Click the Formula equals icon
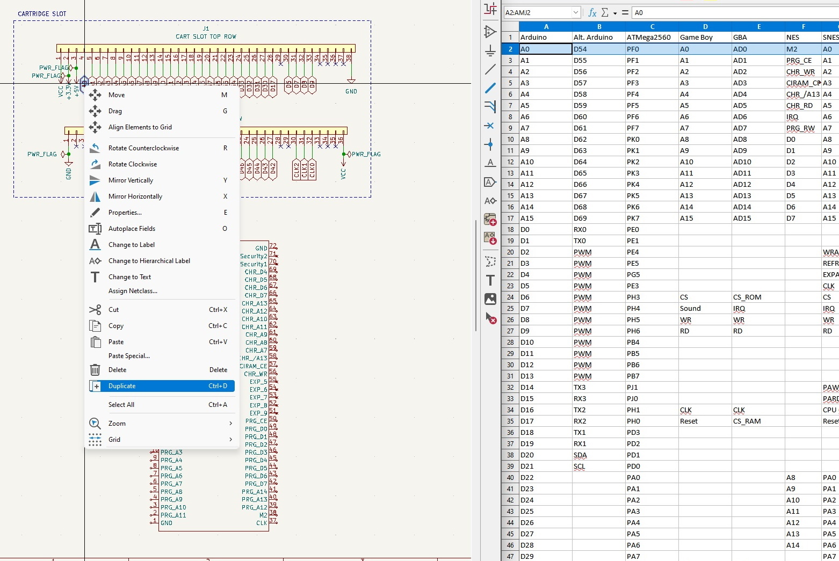 [x=625, y=12]
